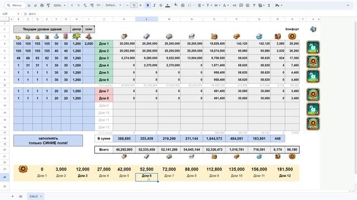Redo the last action
Image resolution: width=357 pixels, height=200 pixels.
click(35, 6)
